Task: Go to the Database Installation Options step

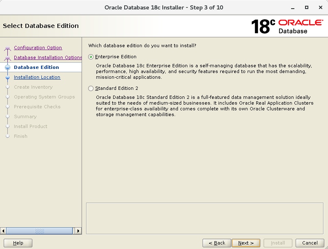Action: [x=48, y=57]
